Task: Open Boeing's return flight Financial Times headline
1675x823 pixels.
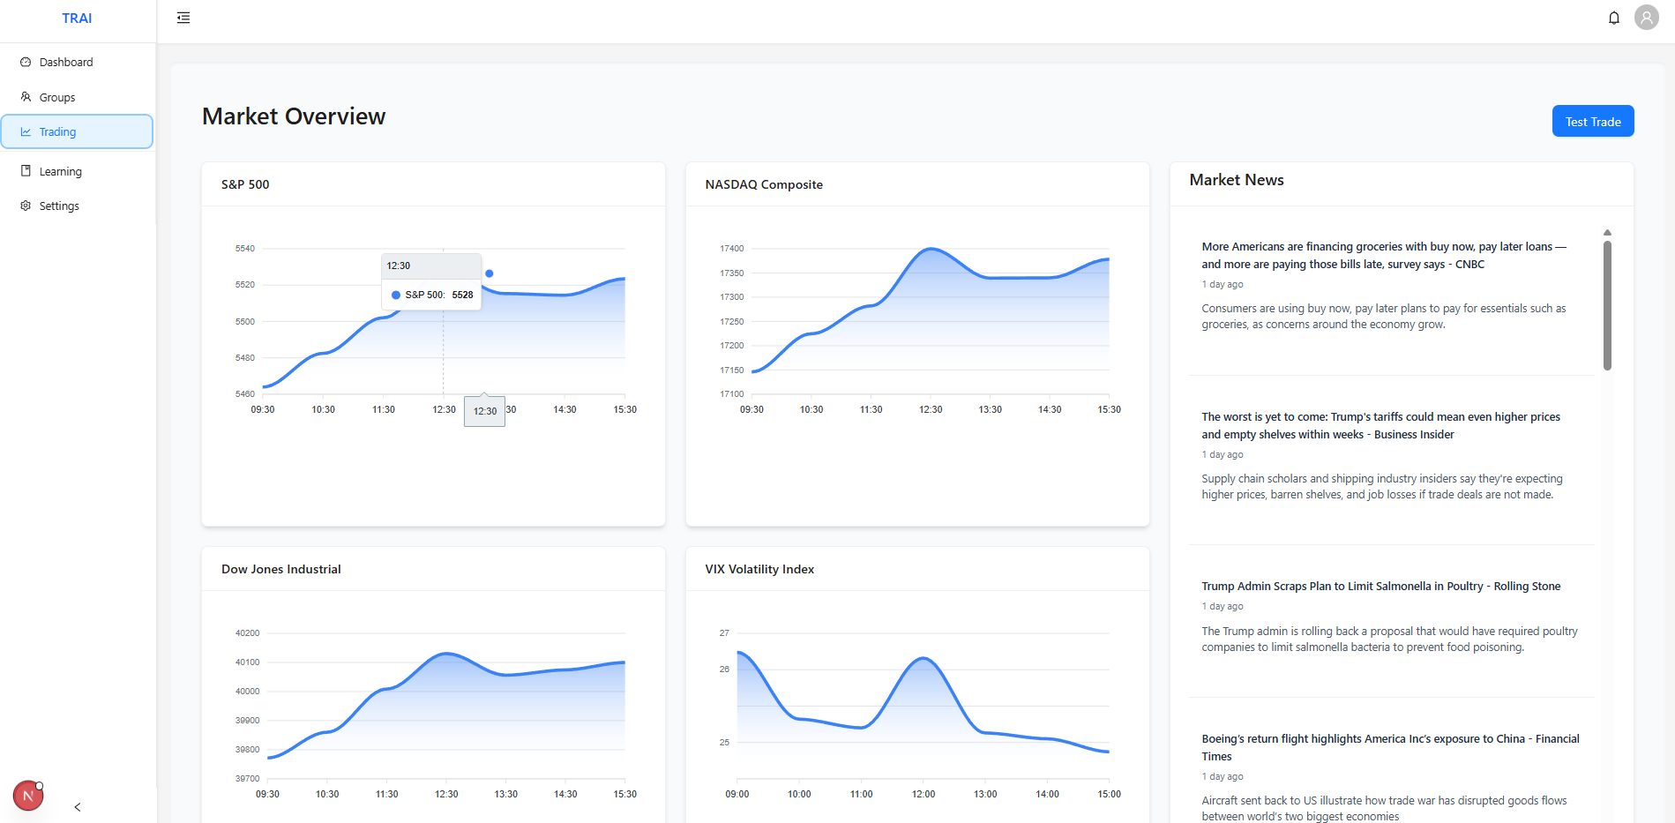Action: coord(1390,747)
